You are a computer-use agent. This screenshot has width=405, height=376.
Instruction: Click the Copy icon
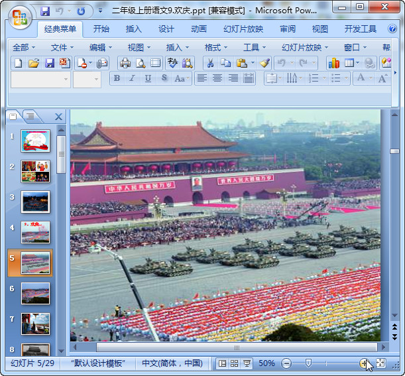point(225,63)
